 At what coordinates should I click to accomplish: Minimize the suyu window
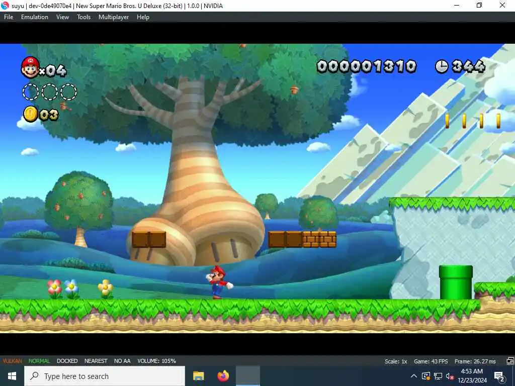pos(457,5)
